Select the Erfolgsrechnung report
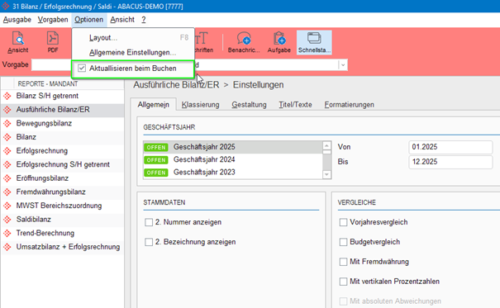This screenshot has height=308, width=500. pos(62,150)
